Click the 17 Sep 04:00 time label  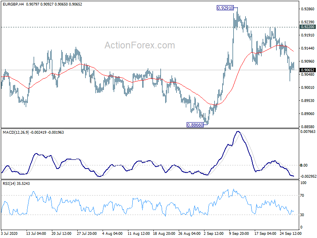265,234
